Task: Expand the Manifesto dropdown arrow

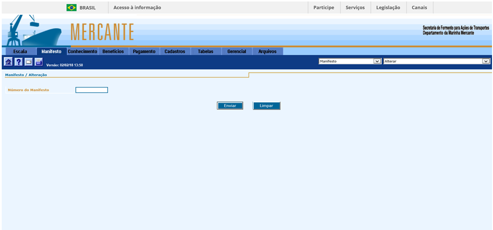Action: coord(377,61)
